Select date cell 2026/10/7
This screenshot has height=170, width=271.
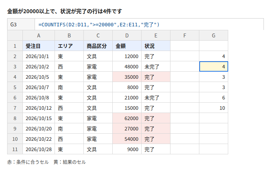point(39,87)
